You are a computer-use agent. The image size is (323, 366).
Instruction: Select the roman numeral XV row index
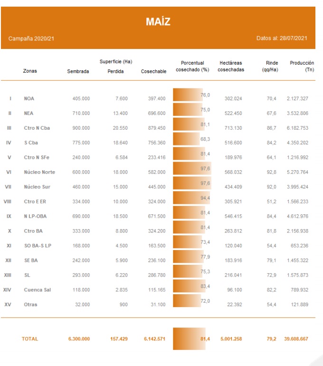point(8,305)
